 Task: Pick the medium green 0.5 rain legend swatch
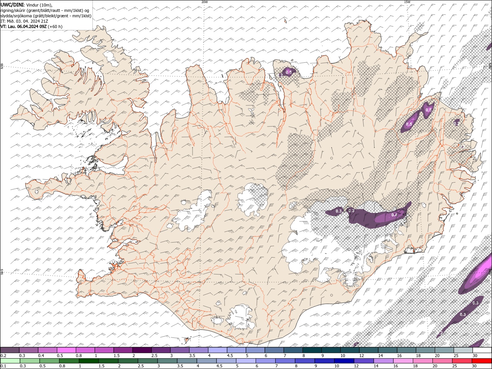(x=50, y=361)
